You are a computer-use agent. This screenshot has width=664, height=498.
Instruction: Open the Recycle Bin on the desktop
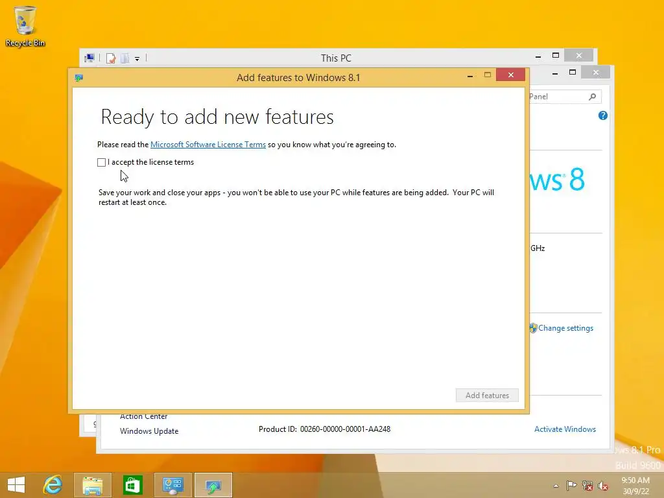(x=25, y=26)
